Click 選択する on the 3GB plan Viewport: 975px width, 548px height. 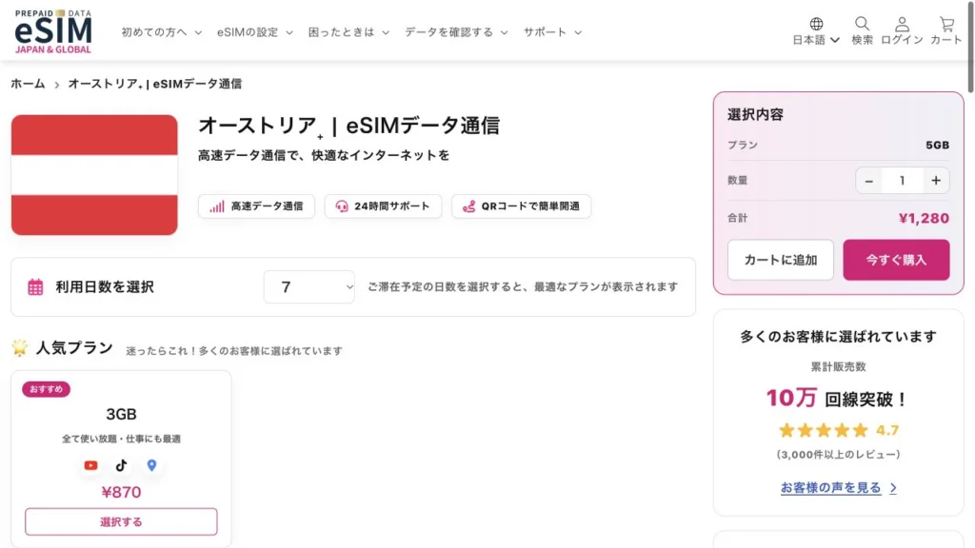pyautogui.click(x=121, y=522)
